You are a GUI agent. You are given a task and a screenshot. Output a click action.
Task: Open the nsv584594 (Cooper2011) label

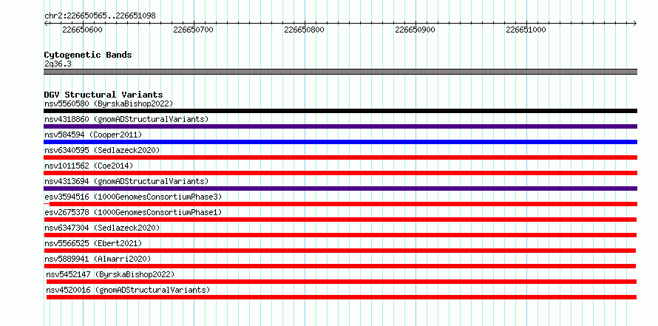(93, 135)
